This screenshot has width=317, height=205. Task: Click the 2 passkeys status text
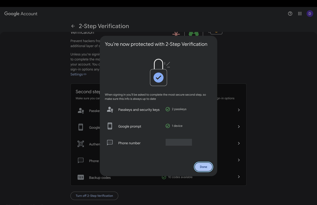(x=179, y=109)
